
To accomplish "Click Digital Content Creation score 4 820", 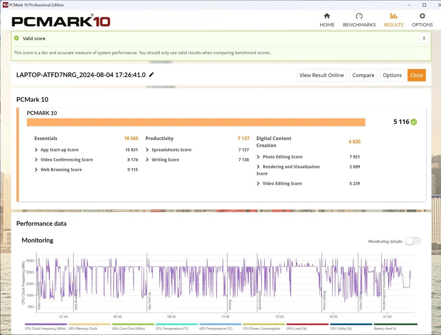I will [x=355, y=142].
